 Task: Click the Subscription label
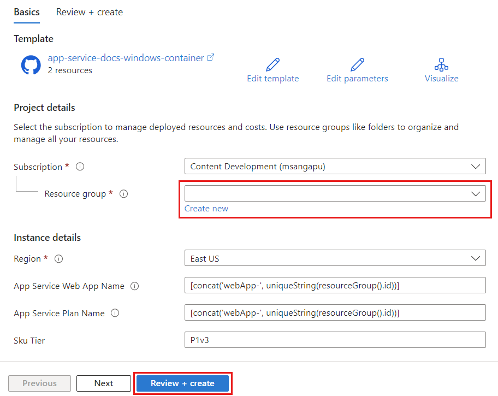(38, 167)
